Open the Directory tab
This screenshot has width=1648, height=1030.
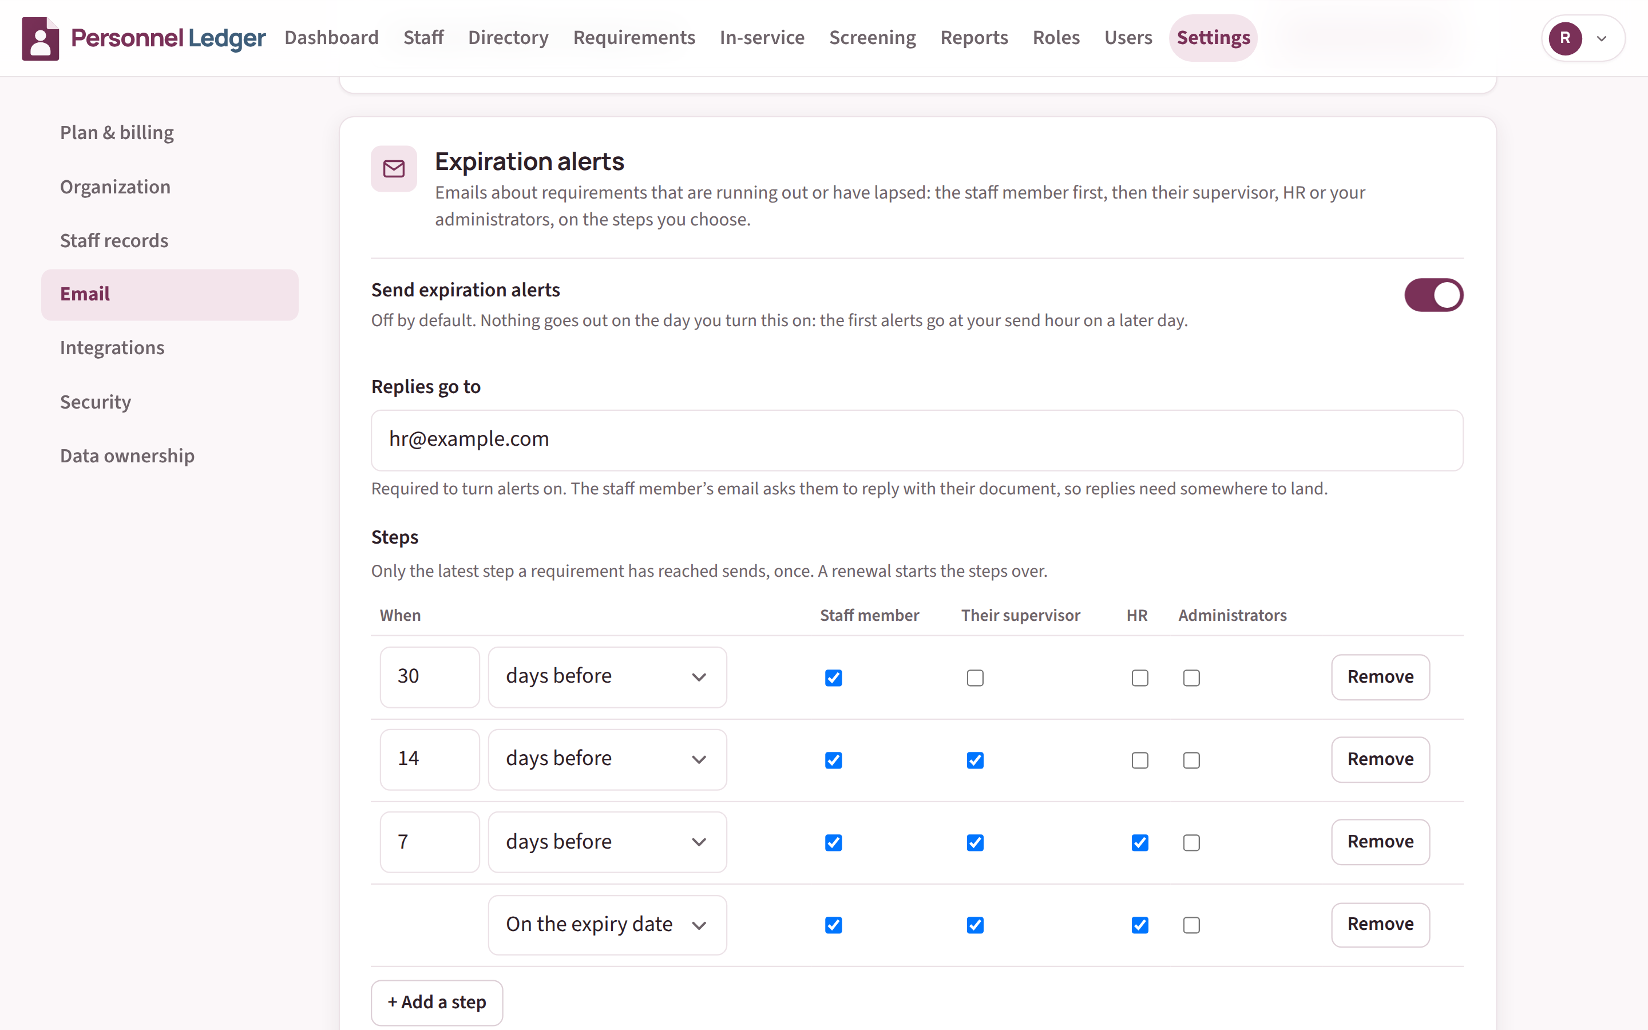point(508,37)
